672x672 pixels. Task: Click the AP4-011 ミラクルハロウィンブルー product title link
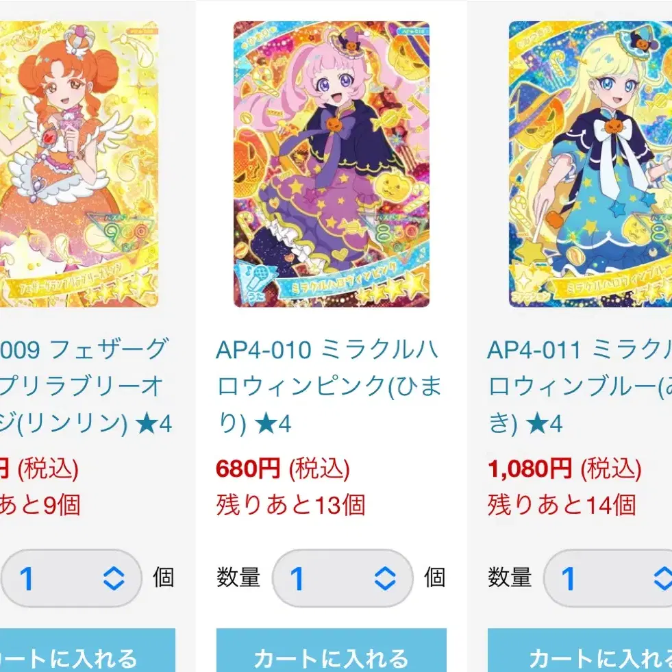[x=580, y=386]
